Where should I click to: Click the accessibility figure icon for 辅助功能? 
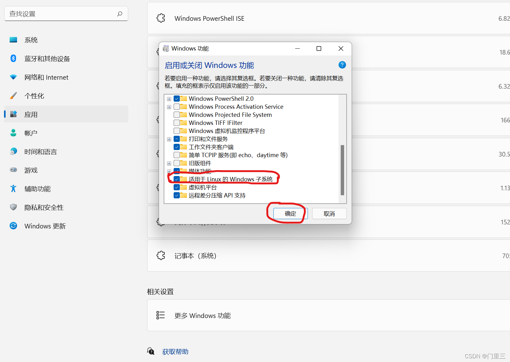[13, 188]
